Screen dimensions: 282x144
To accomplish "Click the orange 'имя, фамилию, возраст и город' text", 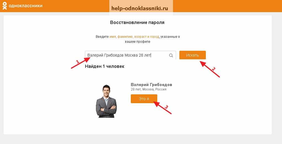I will click(134, 37).
